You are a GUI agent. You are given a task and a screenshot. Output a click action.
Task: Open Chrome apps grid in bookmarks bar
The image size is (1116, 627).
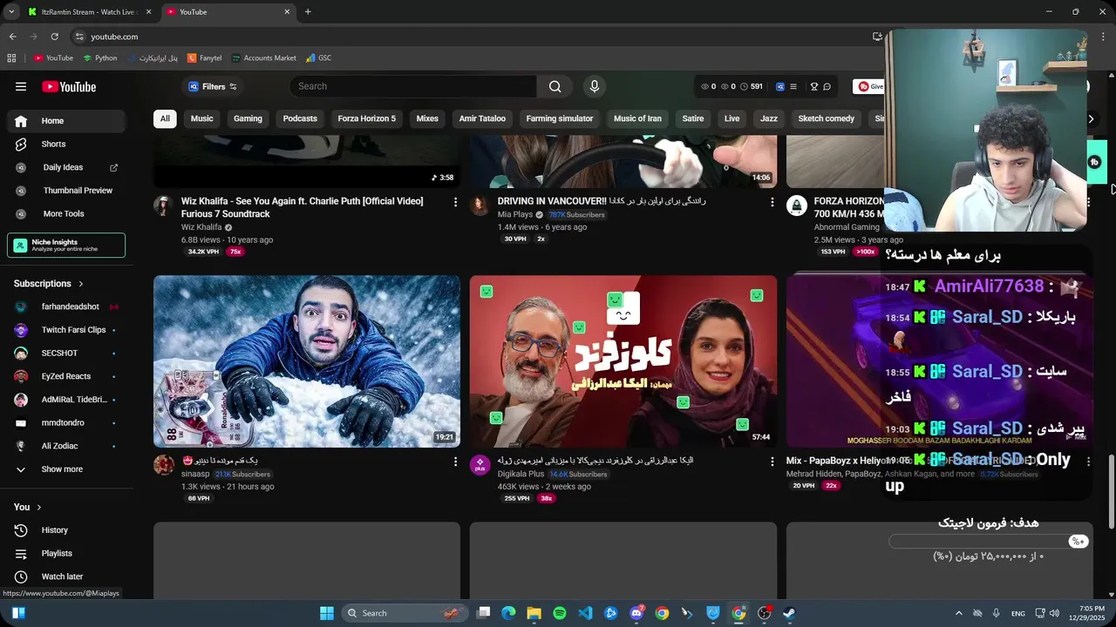(11, 58)
